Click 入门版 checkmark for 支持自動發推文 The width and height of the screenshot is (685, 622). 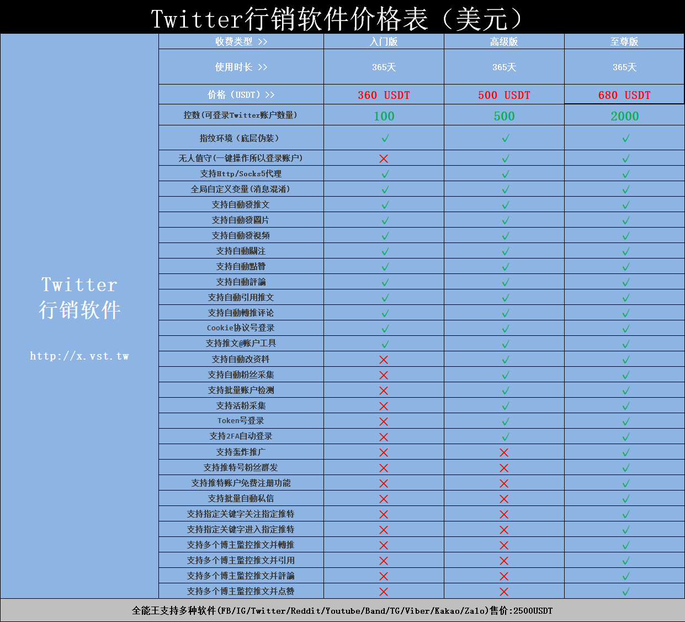point(385,205)
